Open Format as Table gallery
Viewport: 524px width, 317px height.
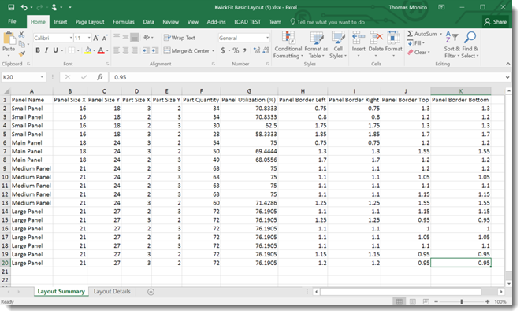(x=316, y=45)
